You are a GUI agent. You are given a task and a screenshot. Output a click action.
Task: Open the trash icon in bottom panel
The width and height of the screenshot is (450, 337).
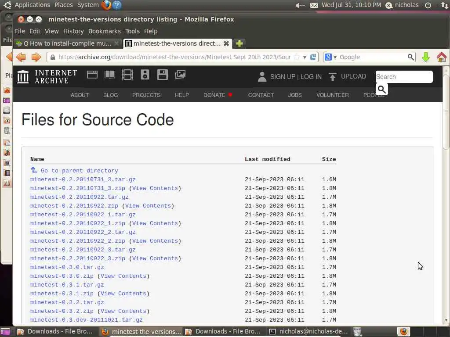click(x=357, y=332)
